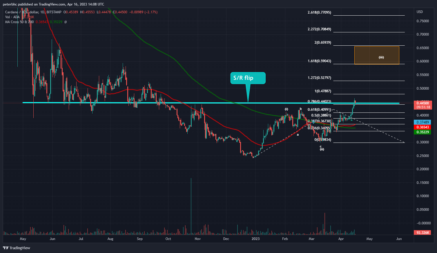Image resolution: width=437 pixels, height=253 pixels.
Task: Click the Apr label on time axis
Action: (341, 239)
